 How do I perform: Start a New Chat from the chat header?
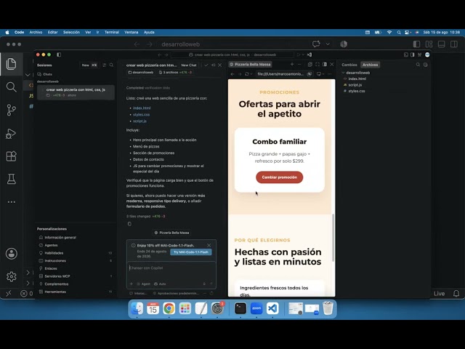point(189,65)
